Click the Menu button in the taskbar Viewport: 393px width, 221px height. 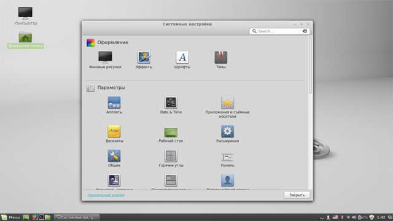point(10,217)
